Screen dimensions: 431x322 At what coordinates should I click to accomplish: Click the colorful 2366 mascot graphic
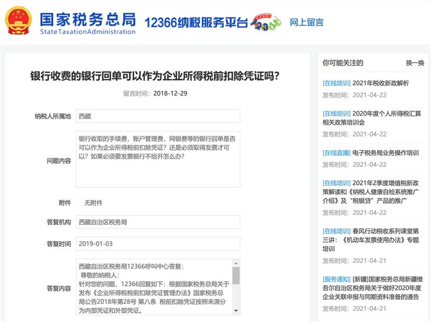pos(265,23)
